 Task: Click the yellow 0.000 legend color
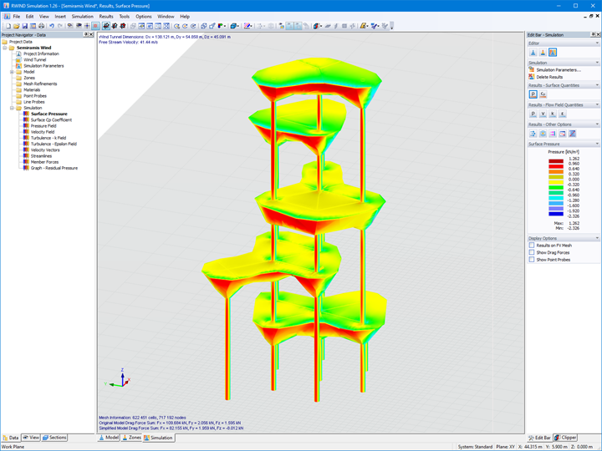click(556, 182)
